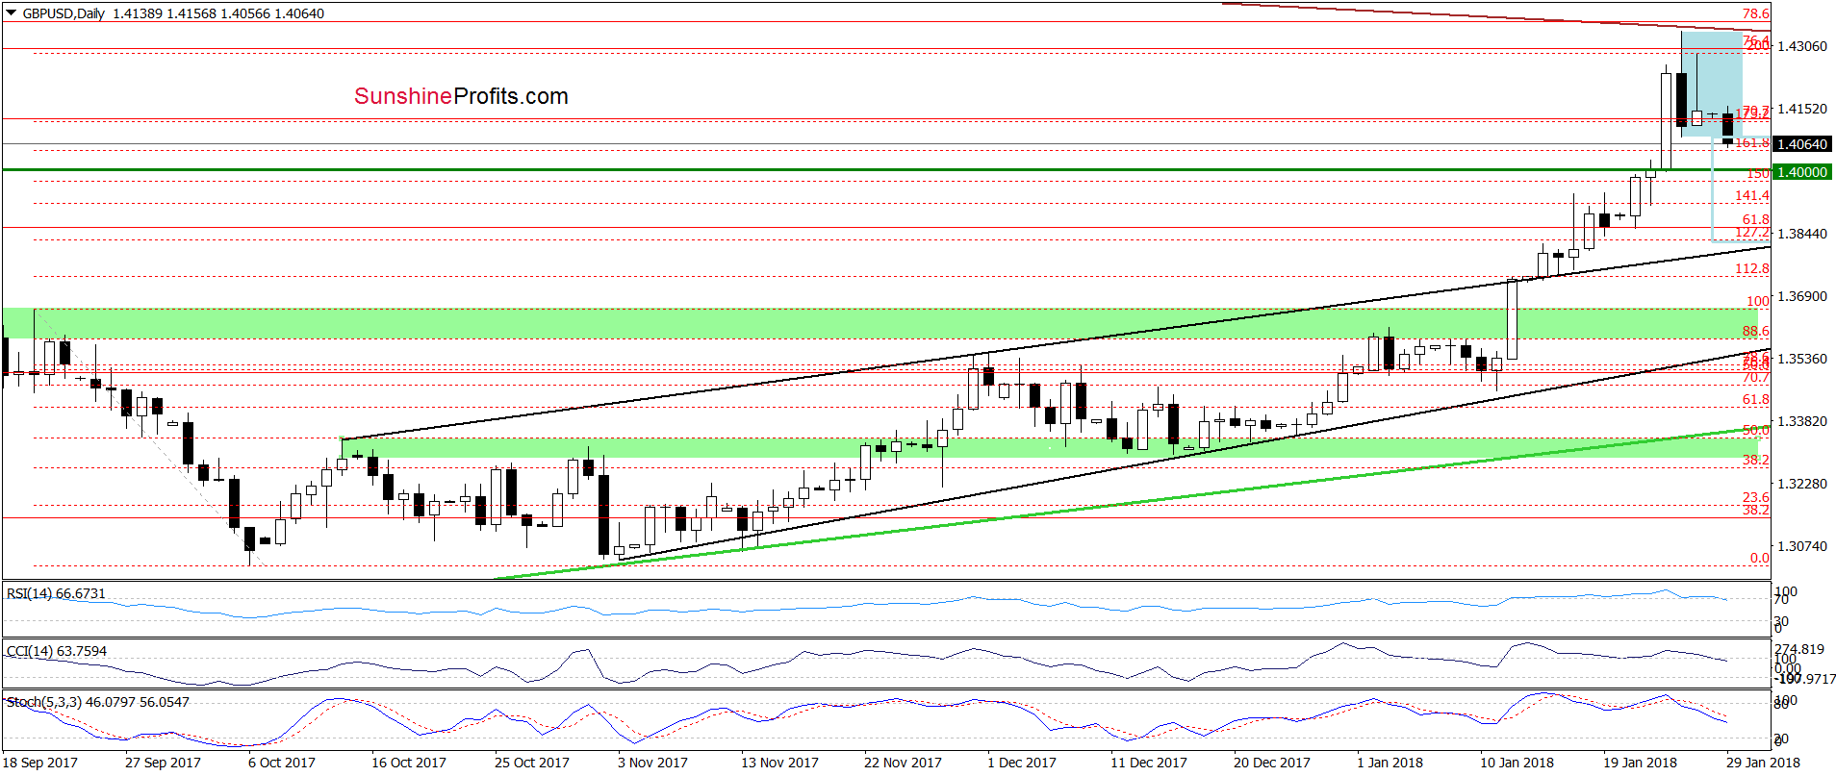Select the 161.8 Fibonacci level label
This screenshot has height=776, width=1836.
click(1752, 143)
